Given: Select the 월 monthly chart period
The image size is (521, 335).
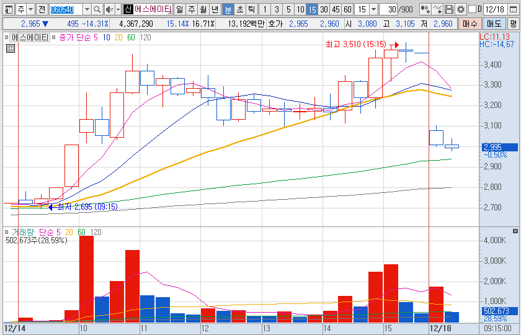Looking at the screenshot, I should [x=203, y=9].
